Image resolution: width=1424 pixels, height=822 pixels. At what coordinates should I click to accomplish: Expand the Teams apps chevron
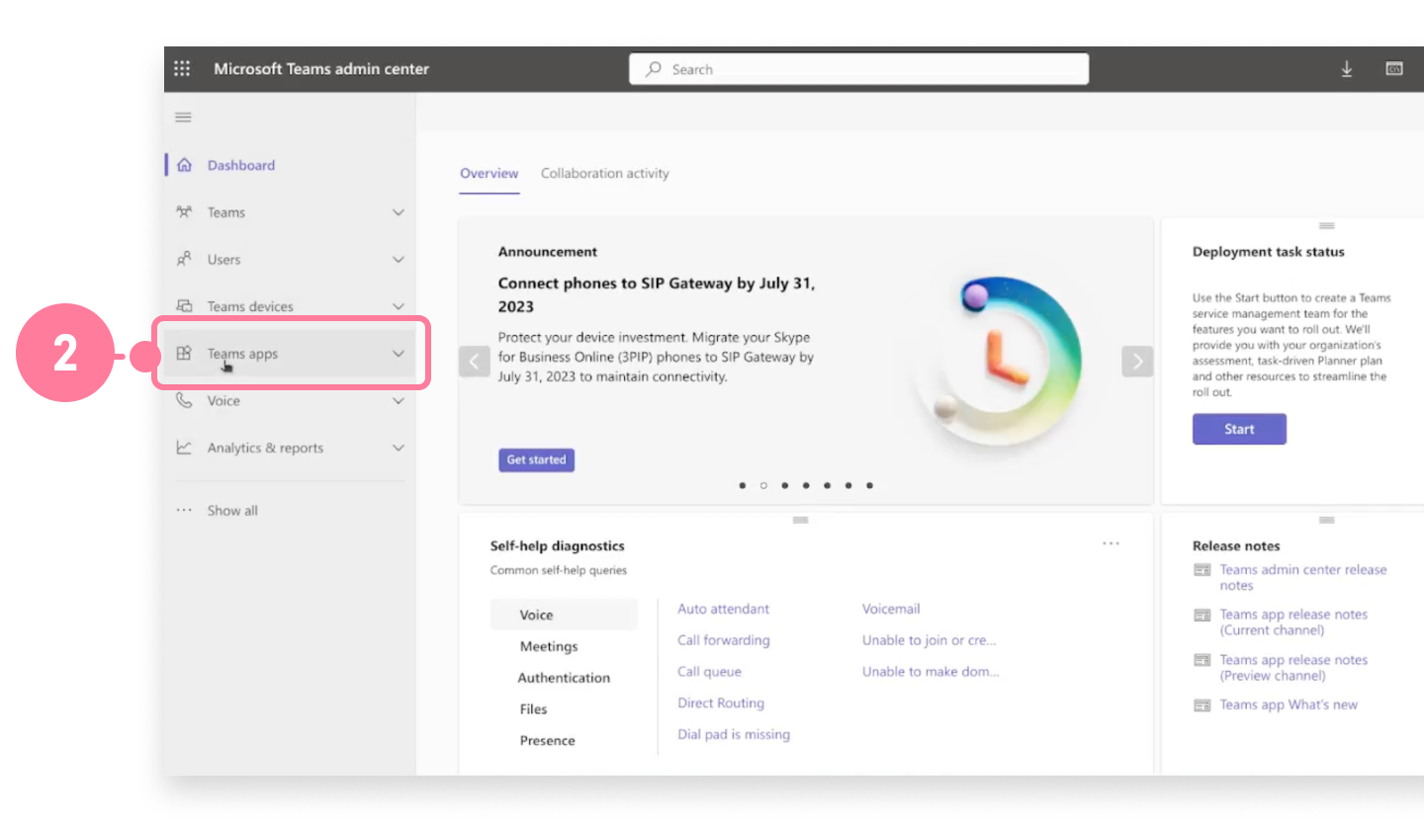point(399,354)
